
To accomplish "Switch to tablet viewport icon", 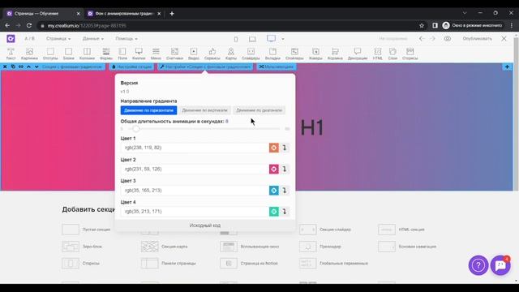I will [x=252, y=39].
